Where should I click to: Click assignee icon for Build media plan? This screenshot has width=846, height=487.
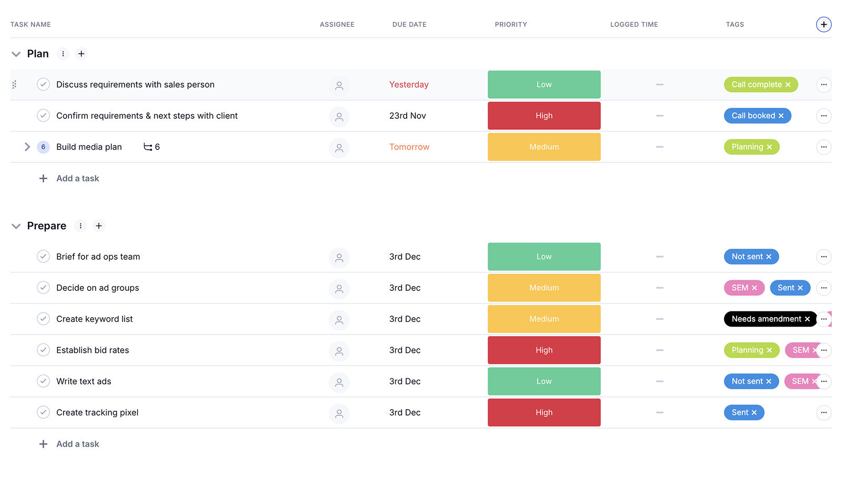[339, 147]
